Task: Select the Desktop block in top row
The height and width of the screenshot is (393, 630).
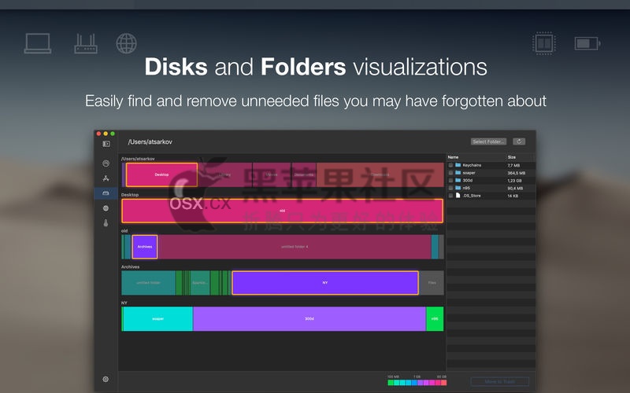Action: pos(162,174)
